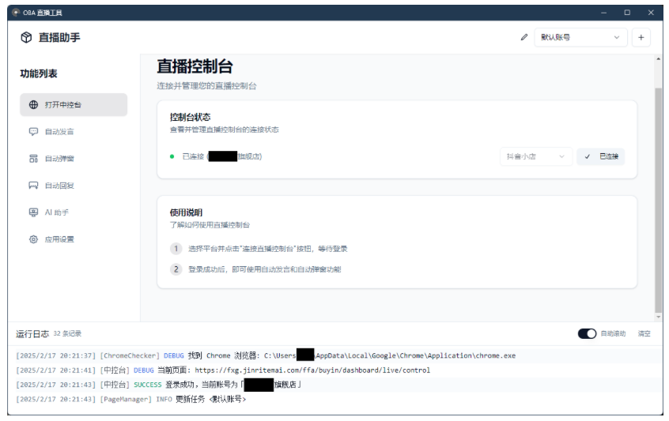Click the ChromeChecker DEBUG log line
Viewport: 669px width, 421px height.
tap(266, 355)
